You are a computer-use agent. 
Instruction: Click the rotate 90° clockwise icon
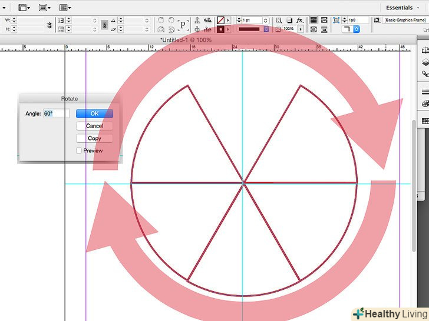161,20
